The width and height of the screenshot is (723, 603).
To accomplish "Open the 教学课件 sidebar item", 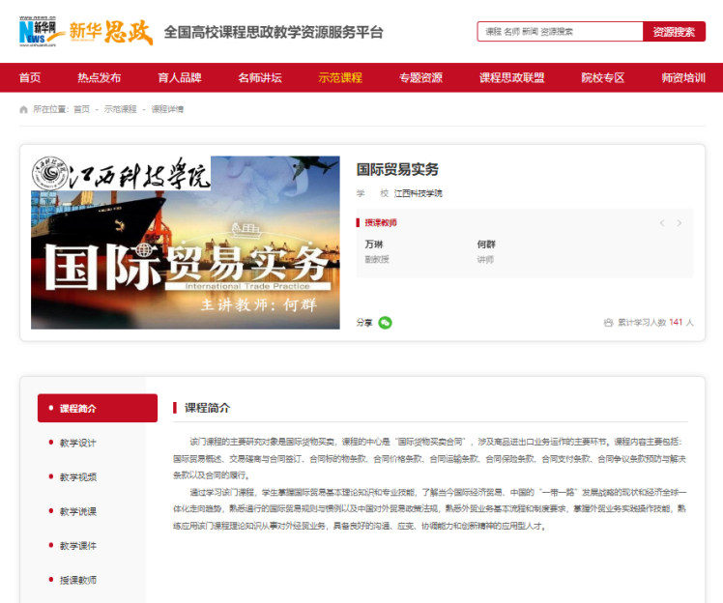I will point(77,546).
